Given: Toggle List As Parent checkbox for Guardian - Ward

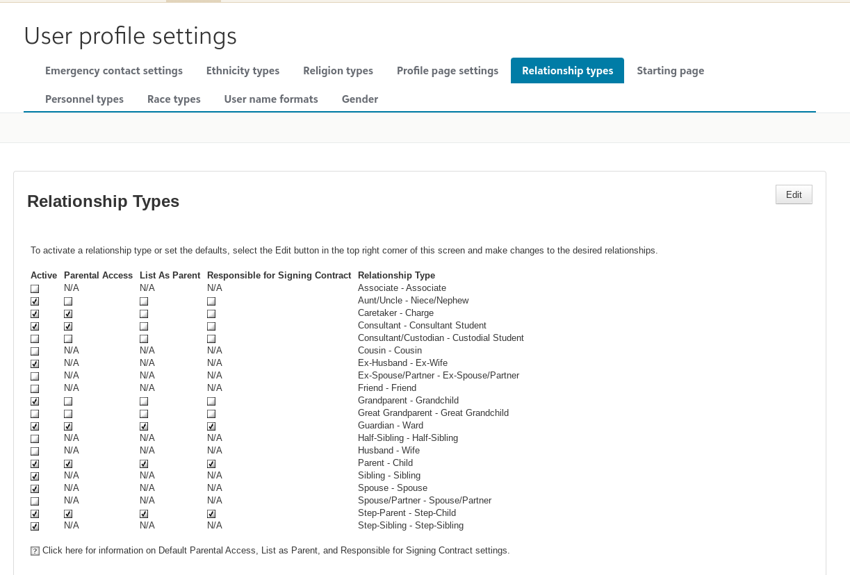Looking at the screenshot, I should click(144, 426).
